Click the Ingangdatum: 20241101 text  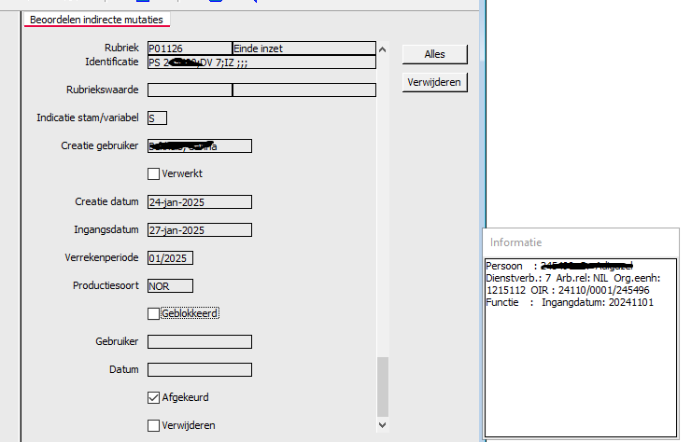(598, 302)
